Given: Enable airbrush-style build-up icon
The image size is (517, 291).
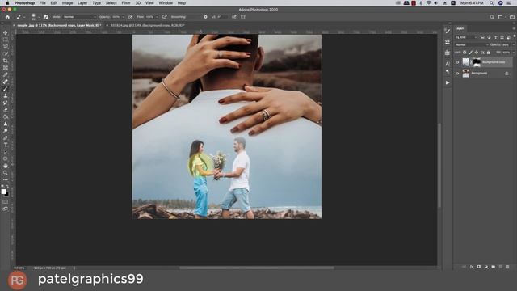Looking at the screenshot, I should (x=164, y=17).
